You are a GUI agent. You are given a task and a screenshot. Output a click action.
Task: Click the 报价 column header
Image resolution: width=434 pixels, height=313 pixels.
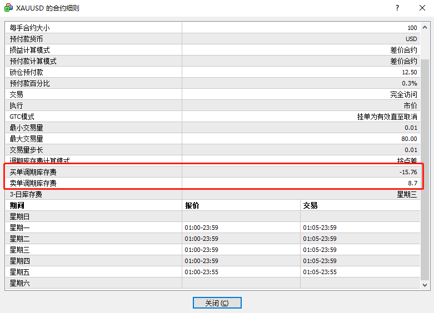pos(192,205)
